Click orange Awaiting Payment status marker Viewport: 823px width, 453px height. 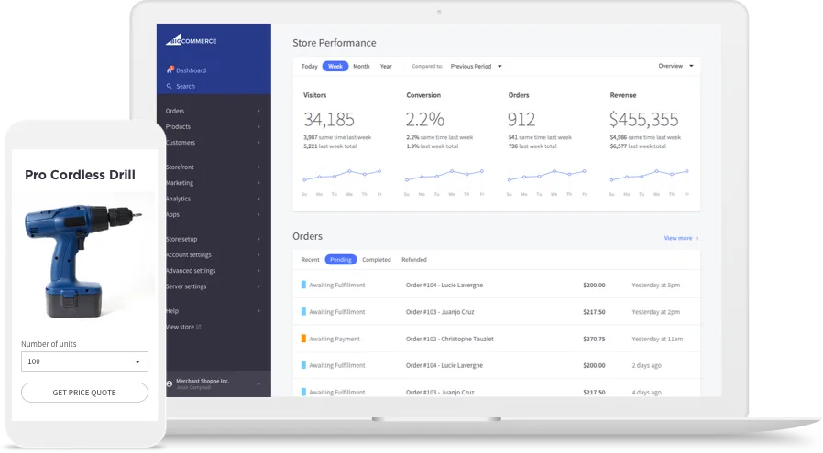coord(303,339)
